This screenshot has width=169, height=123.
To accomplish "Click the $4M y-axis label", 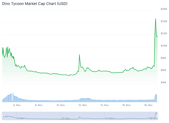I will pyautogui.click(x=164, y=82).
